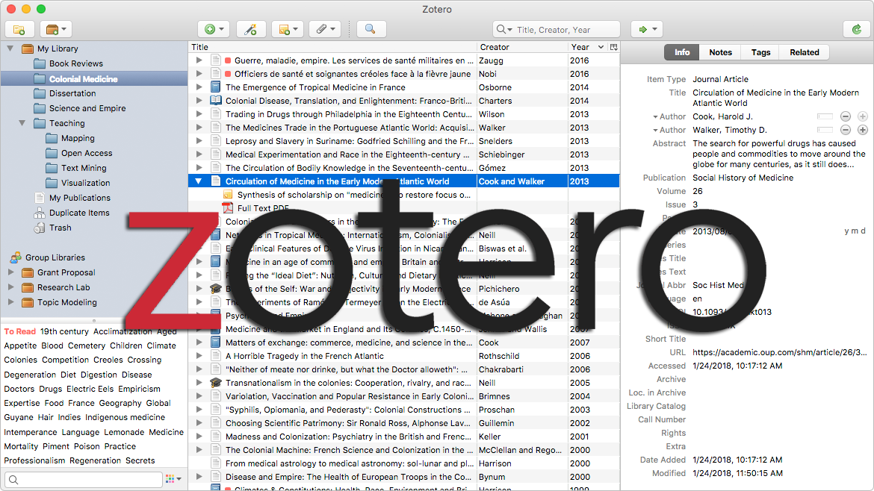This screenshot has width=874, height=491.
Task: Click article icon of A Horrible Tragedy row
Action: (x=216, y=356)
